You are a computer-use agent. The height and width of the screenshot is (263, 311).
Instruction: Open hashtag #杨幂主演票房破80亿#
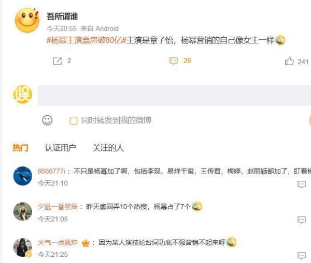pyautogui.click(x=87, y=40)
